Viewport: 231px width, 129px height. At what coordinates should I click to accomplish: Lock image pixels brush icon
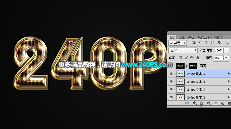click(186, 58)
